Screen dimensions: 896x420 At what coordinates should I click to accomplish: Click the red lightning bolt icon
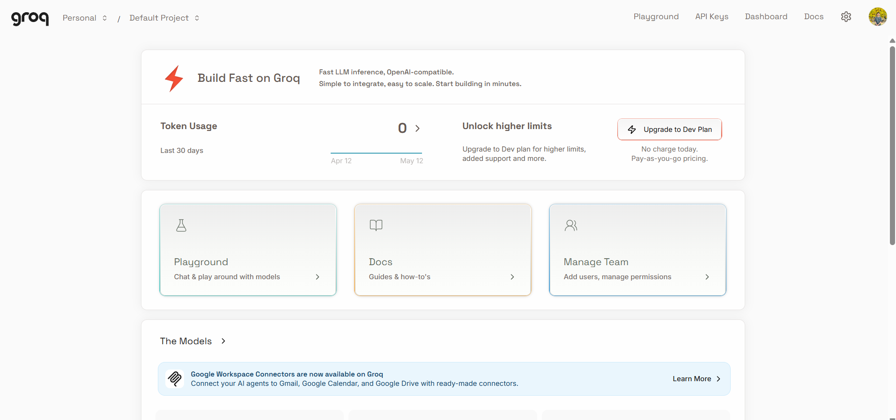(x=174, y=78)
